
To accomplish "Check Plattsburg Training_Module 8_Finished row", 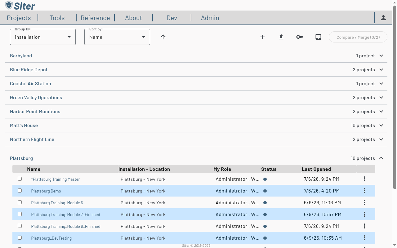I will [x=20, y=226].
